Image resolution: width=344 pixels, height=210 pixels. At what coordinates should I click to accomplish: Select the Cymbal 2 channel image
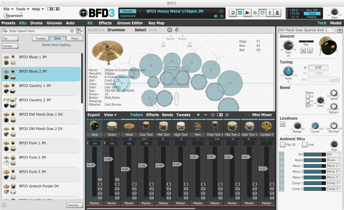pyautogui.click(x=267, y=126)
